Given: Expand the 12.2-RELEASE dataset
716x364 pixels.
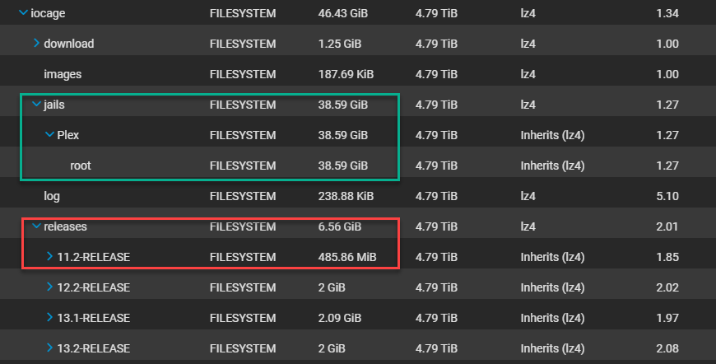Looking at the screenshot, I should 49,287.
